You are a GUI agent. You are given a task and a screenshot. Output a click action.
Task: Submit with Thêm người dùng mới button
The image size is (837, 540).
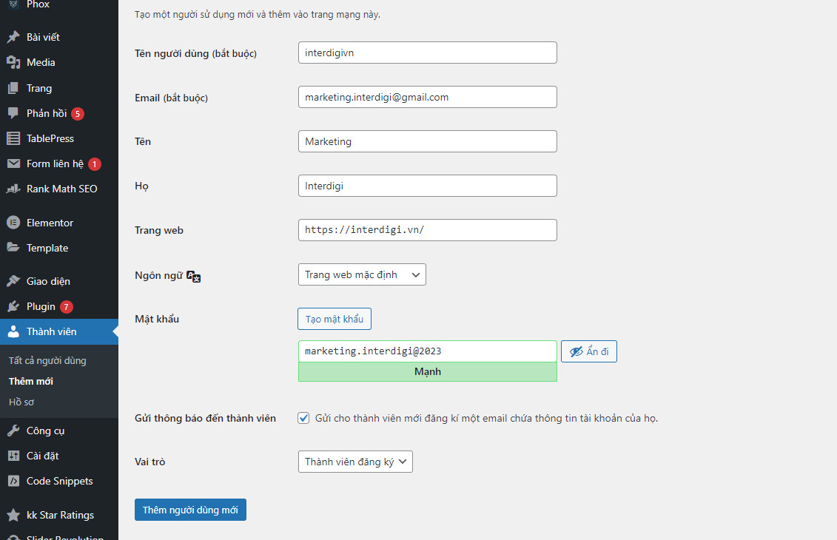[190, 510]
